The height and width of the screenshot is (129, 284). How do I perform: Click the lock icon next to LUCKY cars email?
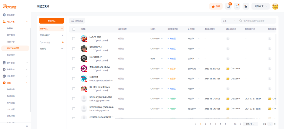coord(107,41)
